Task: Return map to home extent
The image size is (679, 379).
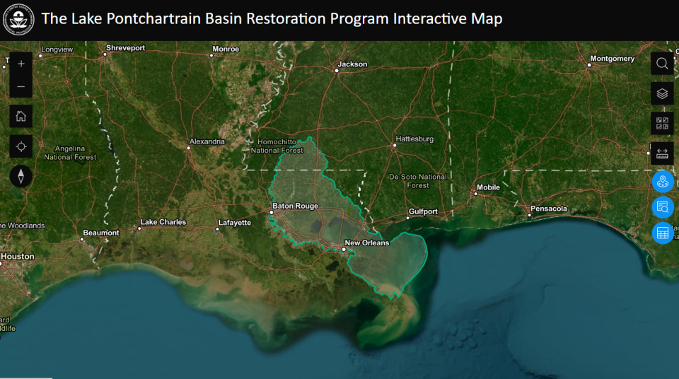Action: 21,117
